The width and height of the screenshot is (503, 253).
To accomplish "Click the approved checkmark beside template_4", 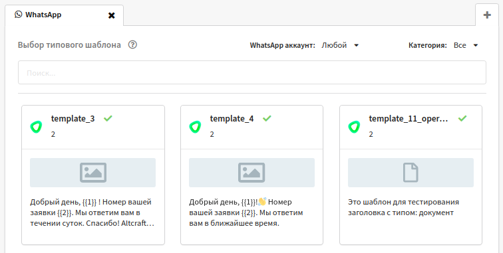I will click(x=267, y=118).
